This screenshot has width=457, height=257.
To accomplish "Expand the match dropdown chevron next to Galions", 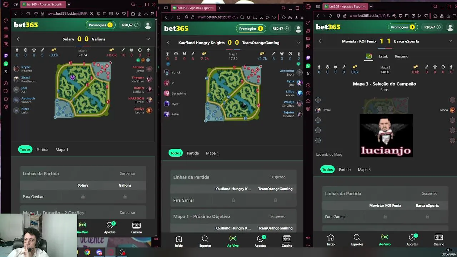I will click(x=148, y=39).
